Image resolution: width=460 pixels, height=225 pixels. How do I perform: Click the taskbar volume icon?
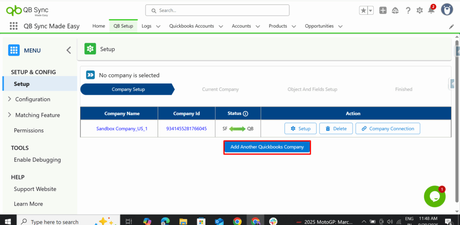tap(390, 221)
